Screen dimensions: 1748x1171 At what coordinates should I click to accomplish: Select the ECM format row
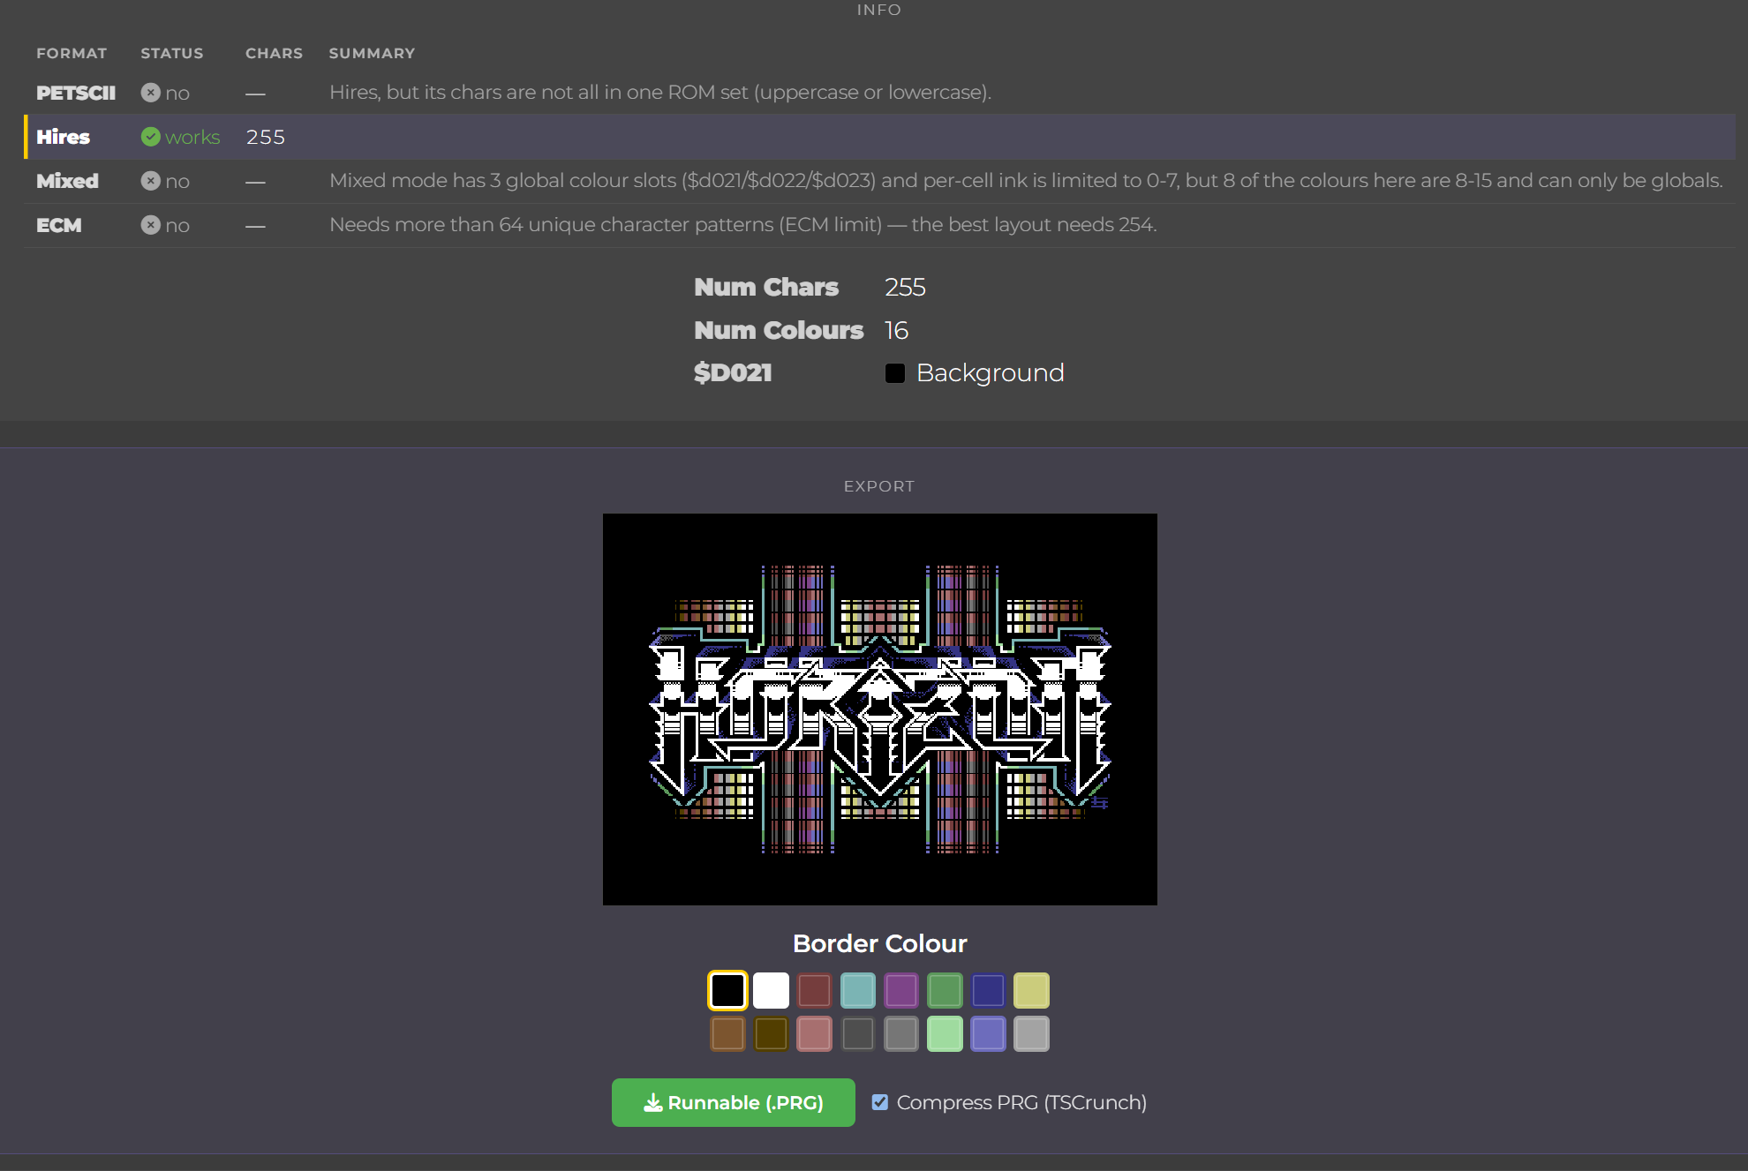[x=880, y=225]
